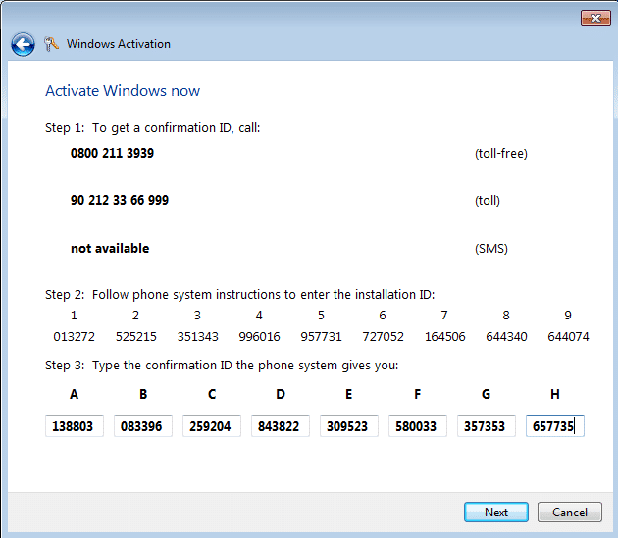Image resolution: width=618 pixels, height=538 pixels.
Task: Click the (toll) label
Action: coord(488,201)
